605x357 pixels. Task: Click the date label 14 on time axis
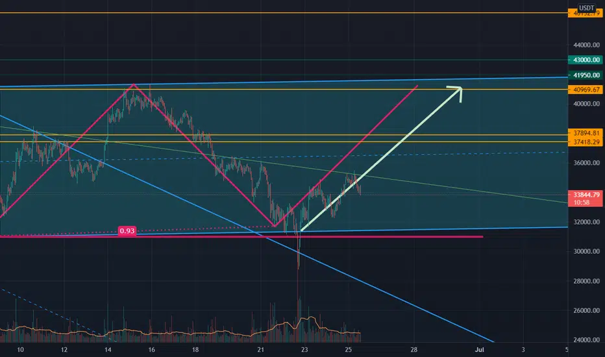pos(108,350)
